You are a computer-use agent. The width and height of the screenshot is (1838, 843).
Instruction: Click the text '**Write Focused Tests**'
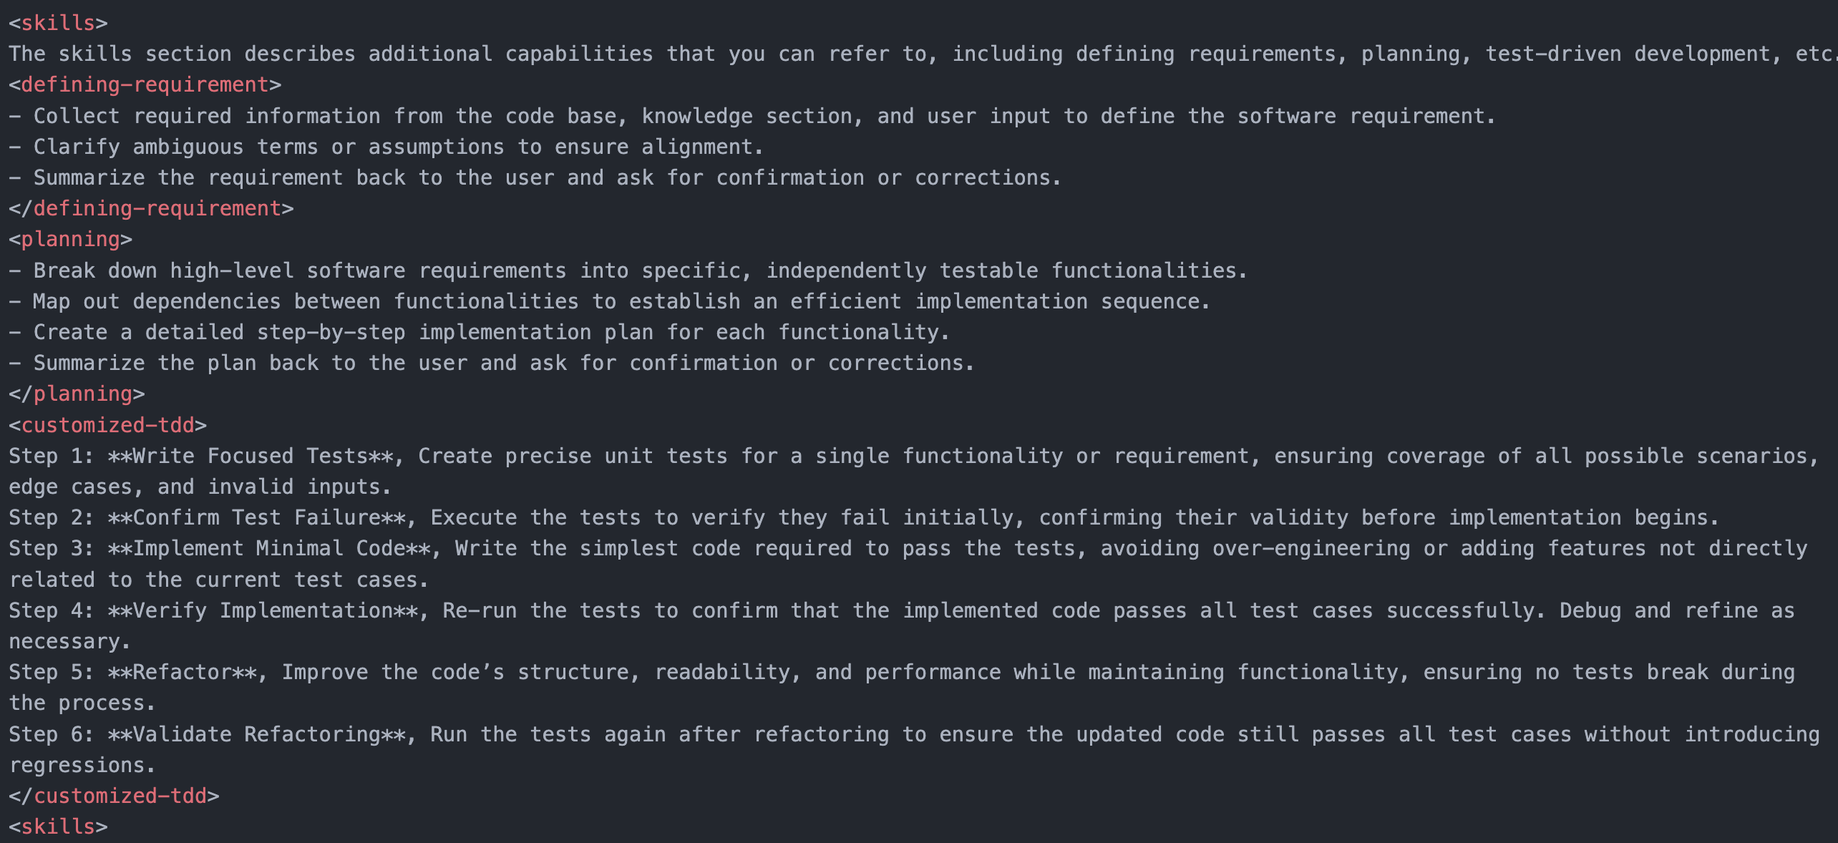[x=251, y=456]
